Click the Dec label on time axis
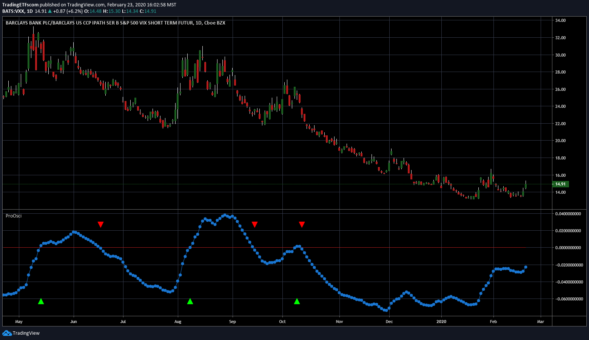589x340 pixels. (389, 322)
